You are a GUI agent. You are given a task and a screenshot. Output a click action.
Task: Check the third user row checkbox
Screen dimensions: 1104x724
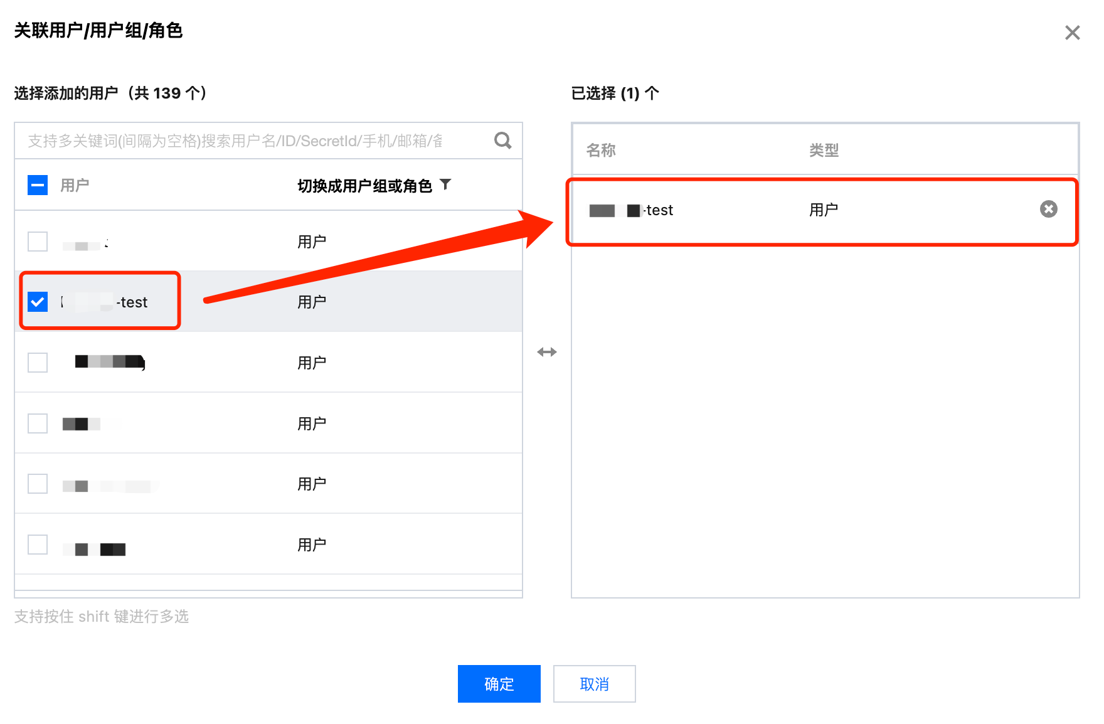coord(38,363)
